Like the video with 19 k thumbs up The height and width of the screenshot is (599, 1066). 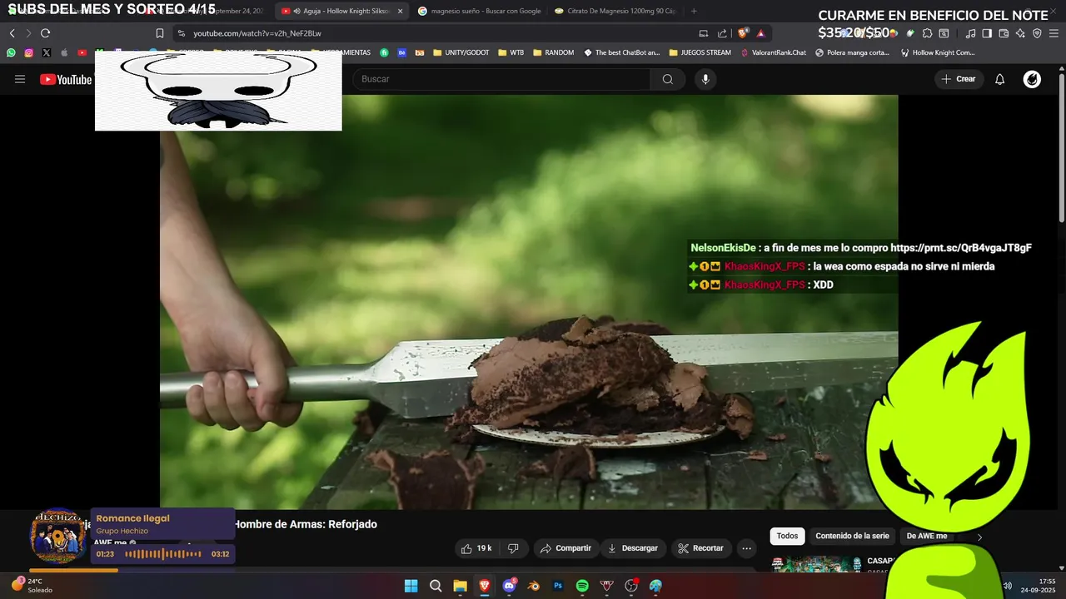pyautogui.click(x=476, y=548)
